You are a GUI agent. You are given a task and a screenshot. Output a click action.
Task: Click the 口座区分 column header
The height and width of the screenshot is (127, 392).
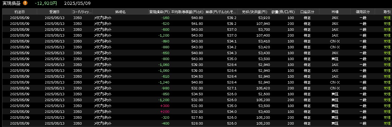[x=307, y=12]
